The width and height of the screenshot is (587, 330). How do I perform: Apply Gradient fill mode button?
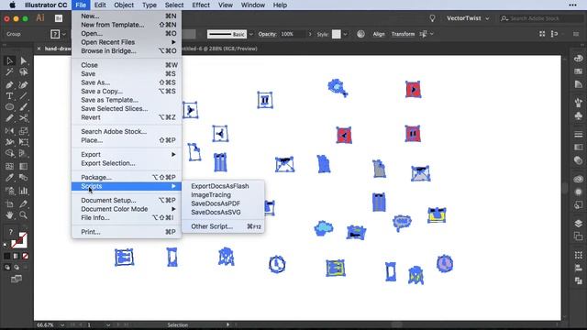pos(17,257)
